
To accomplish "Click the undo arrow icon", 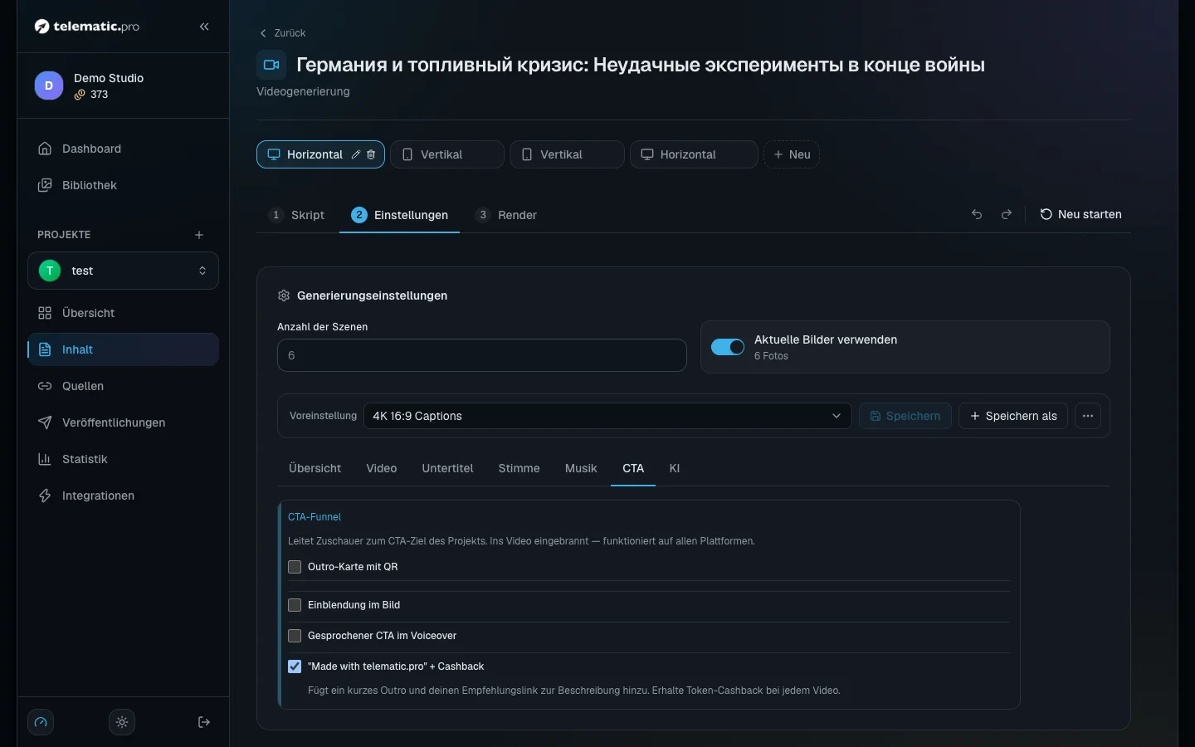I will (x=977, y=214).
